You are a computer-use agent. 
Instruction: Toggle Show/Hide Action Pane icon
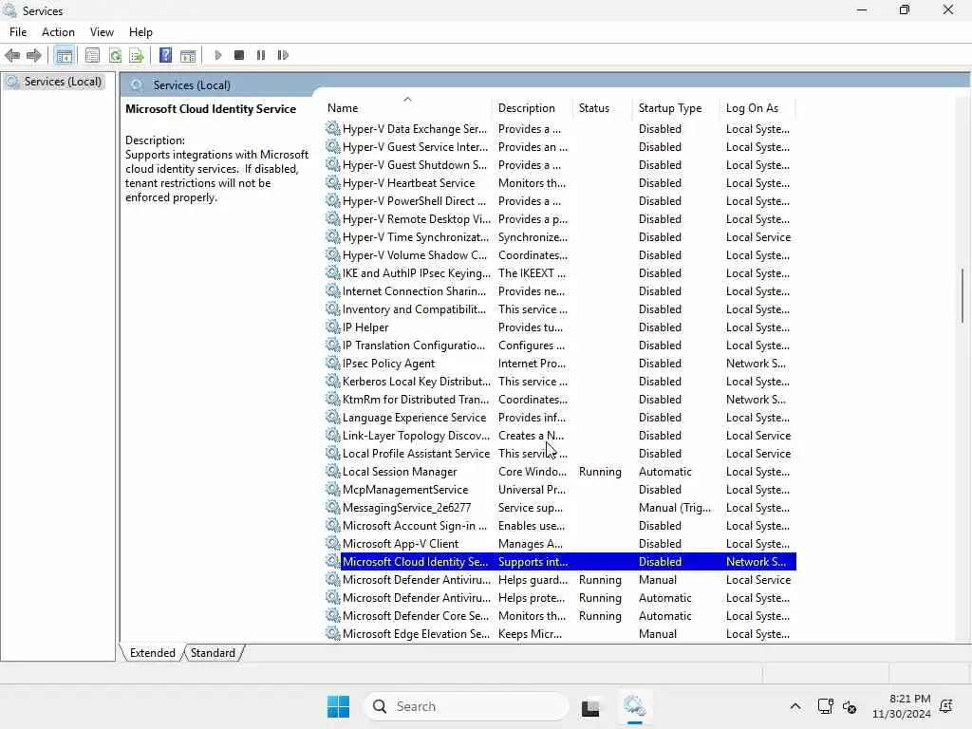click(x=188, y=55)
